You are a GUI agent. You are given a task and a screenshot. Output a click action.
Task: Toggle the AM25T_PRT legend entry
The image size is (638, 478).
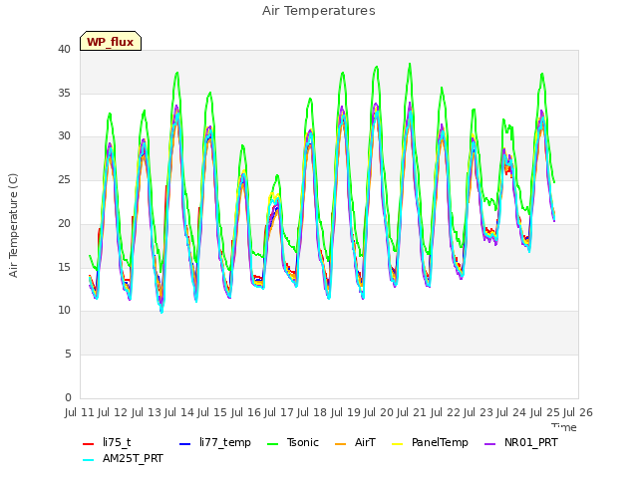[123, 458]
